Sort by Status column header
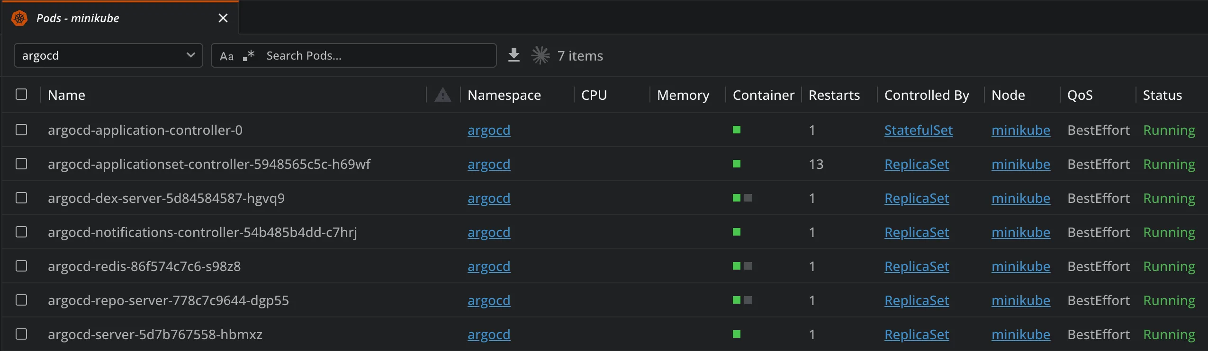The image size is (1208, 351). [x=1163, y=95]
